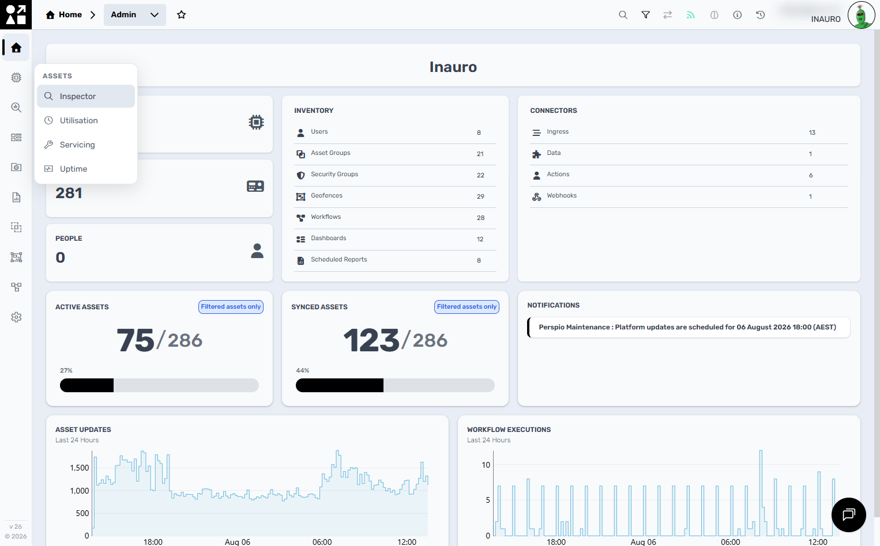Open the Admin dropdown
This screenshot has width=880, height=546.
tap(135, 15)
